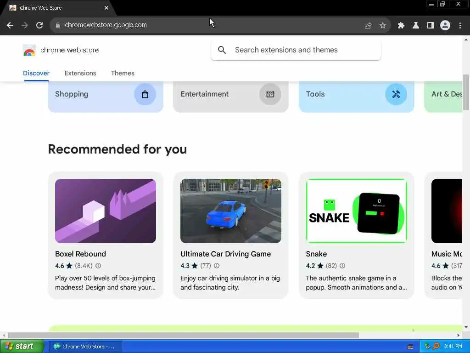Viewport: 470px width, 353px height.
Task: Switch to the Extensions tab
Action: [80, 73]
